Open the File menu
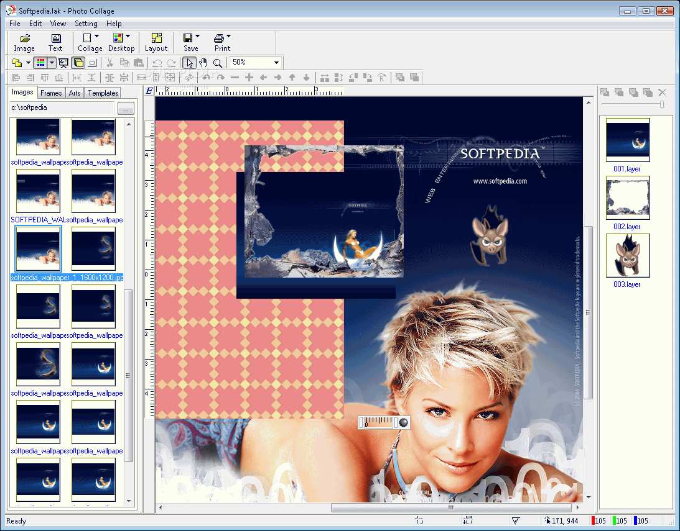The width and height of the screenshot is (680, 531). pos(15,24)
